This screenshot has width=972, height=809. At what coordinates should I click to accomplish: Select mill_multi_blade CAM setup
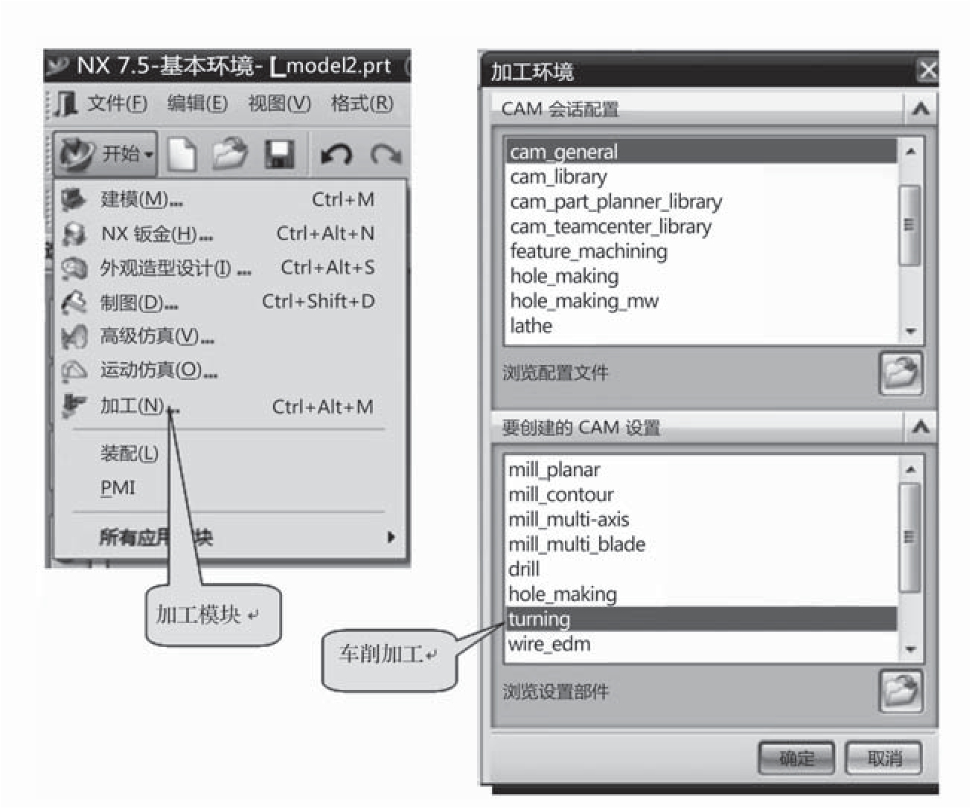pos(701,544)
